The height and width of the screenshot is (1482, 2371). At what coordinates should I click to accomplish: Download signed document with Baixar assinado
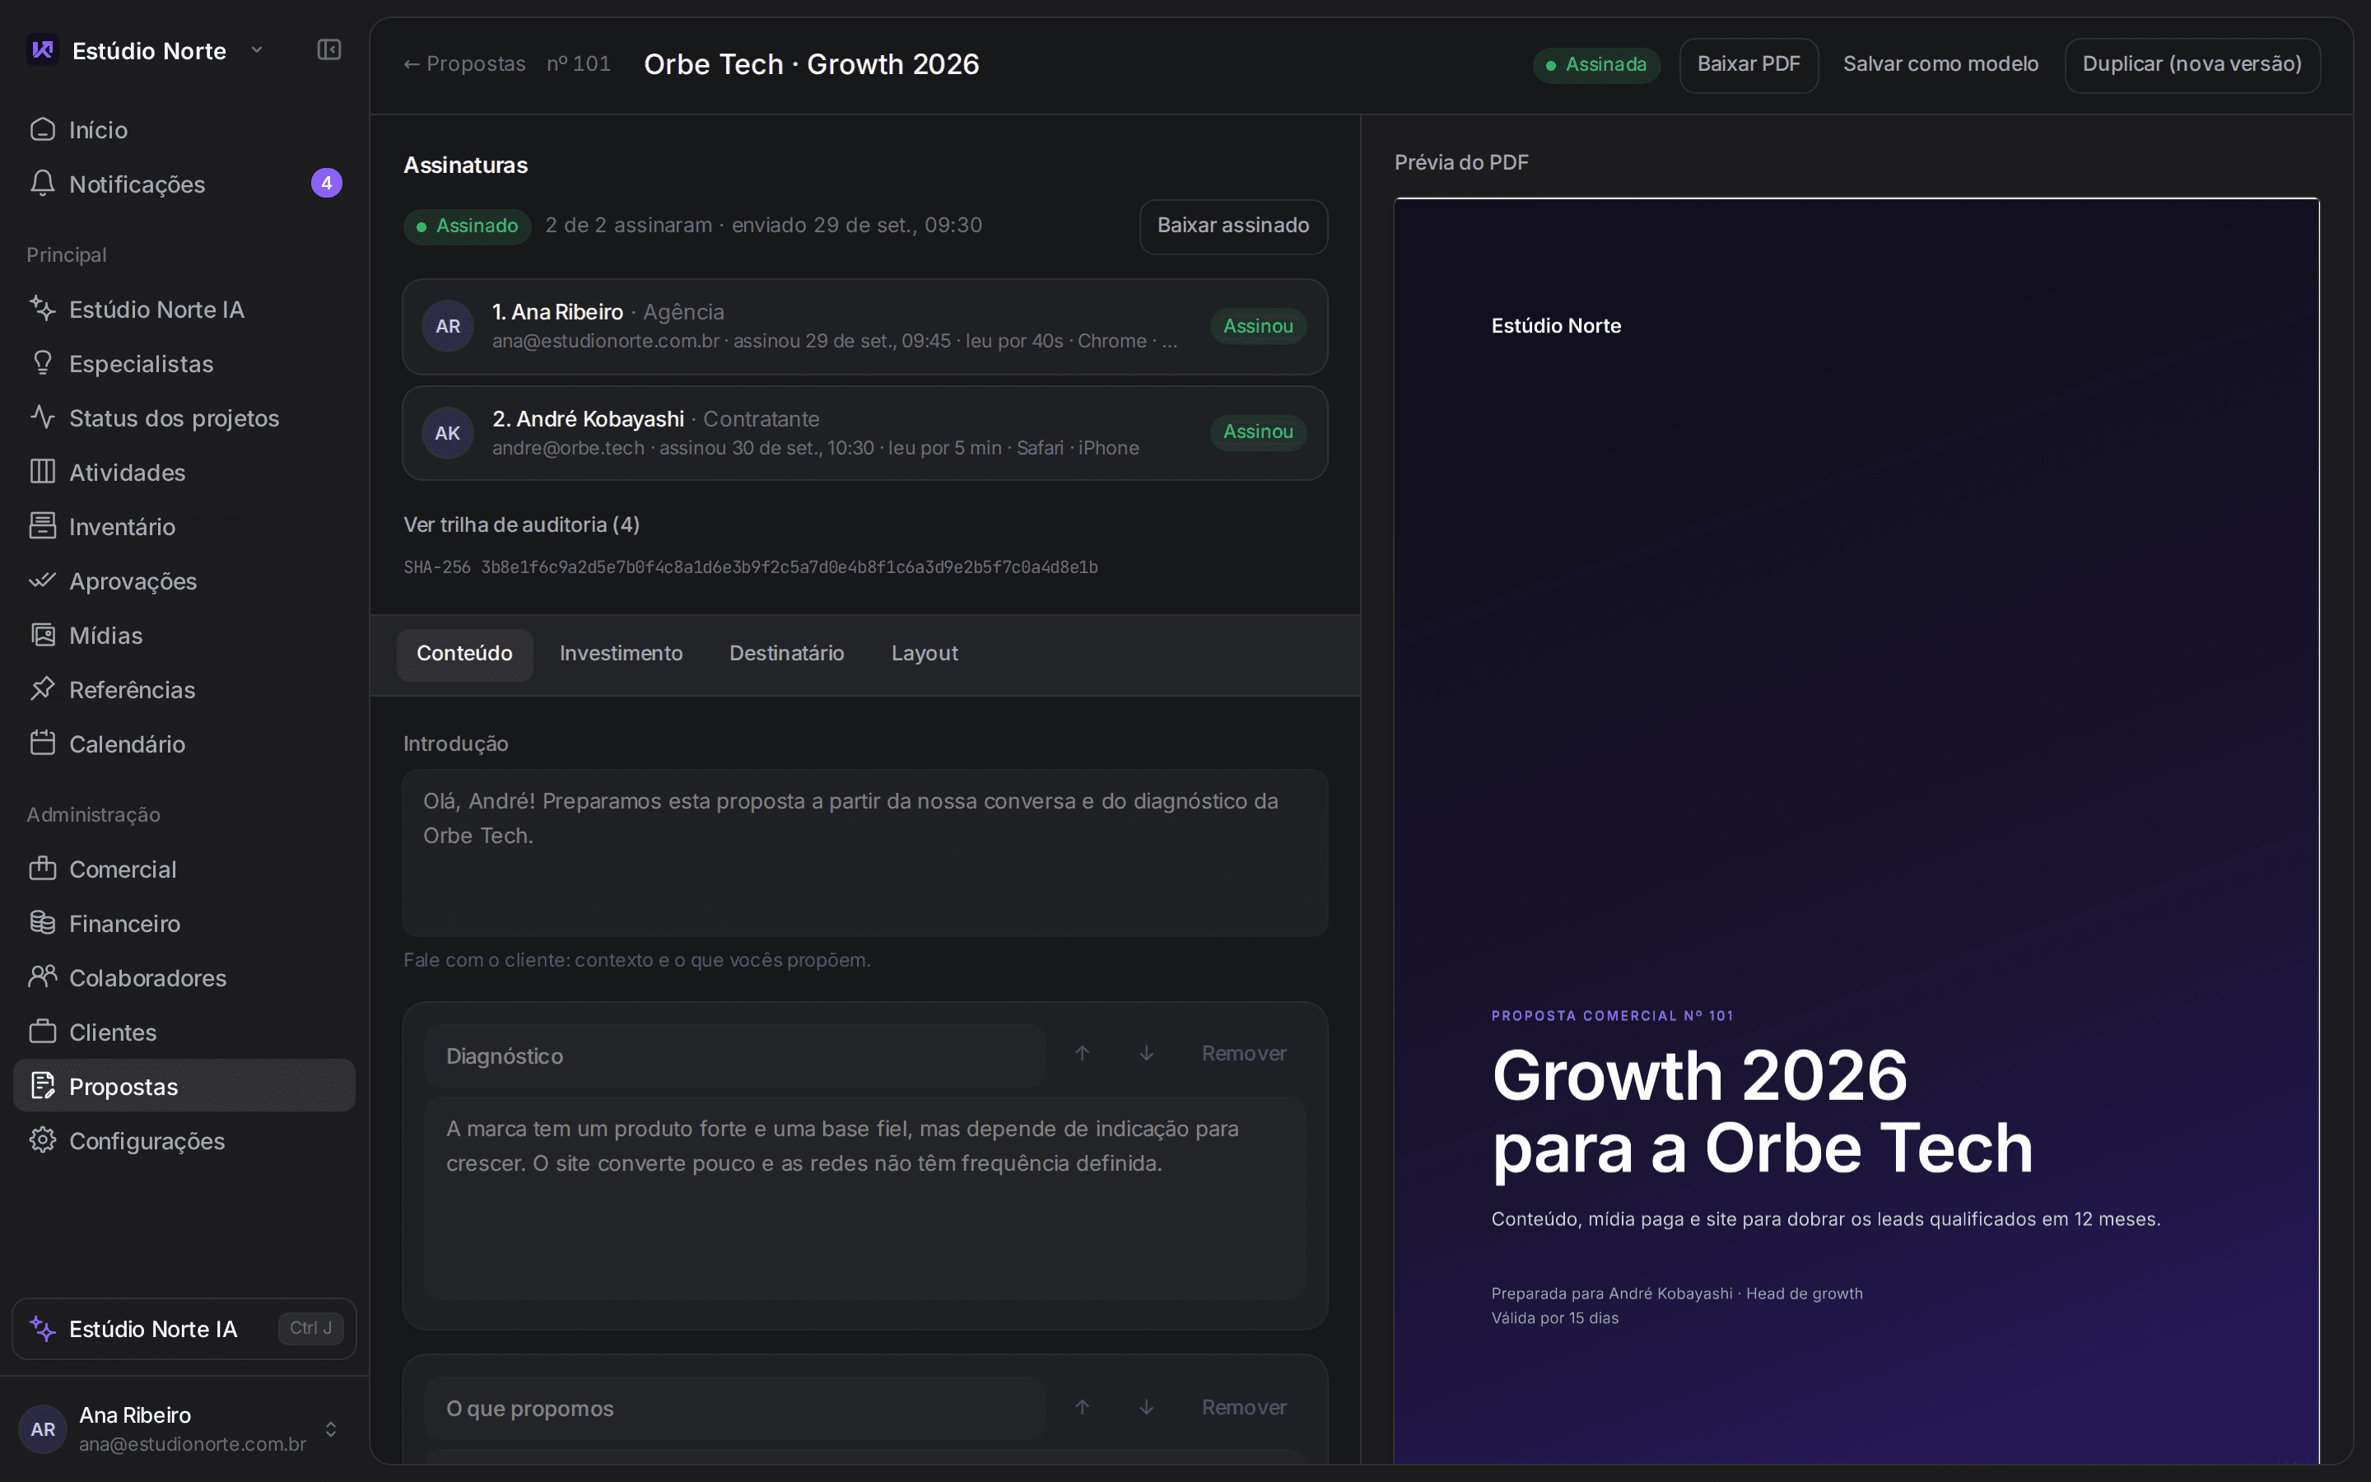pyautogui.click(x=1233, y=226)
